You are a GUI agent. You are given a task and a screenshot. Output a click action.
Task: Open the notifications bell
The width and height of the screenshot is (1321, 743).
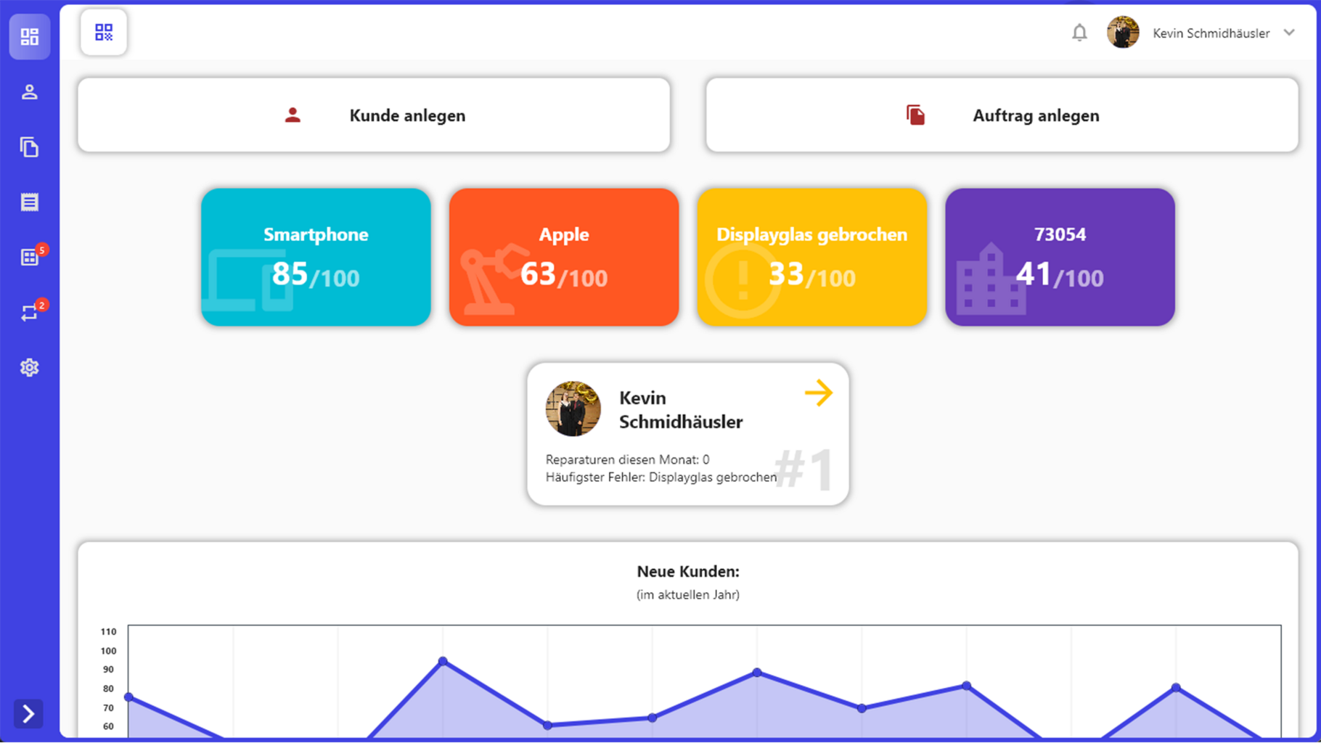tap(1079, 33)
